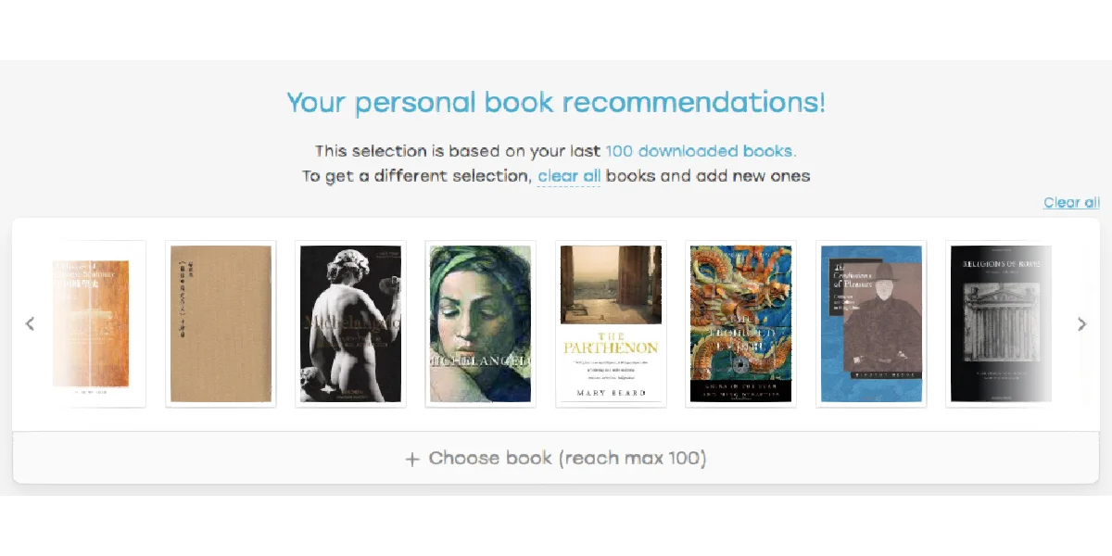This screenshot has width=1112, height=556.
Task: Click the plus icon beside Choose book
Action: coord(412,459)
